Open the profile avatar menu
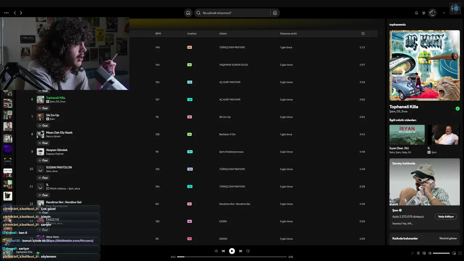This screenshot has width=464, height=261. pos(432,13)
